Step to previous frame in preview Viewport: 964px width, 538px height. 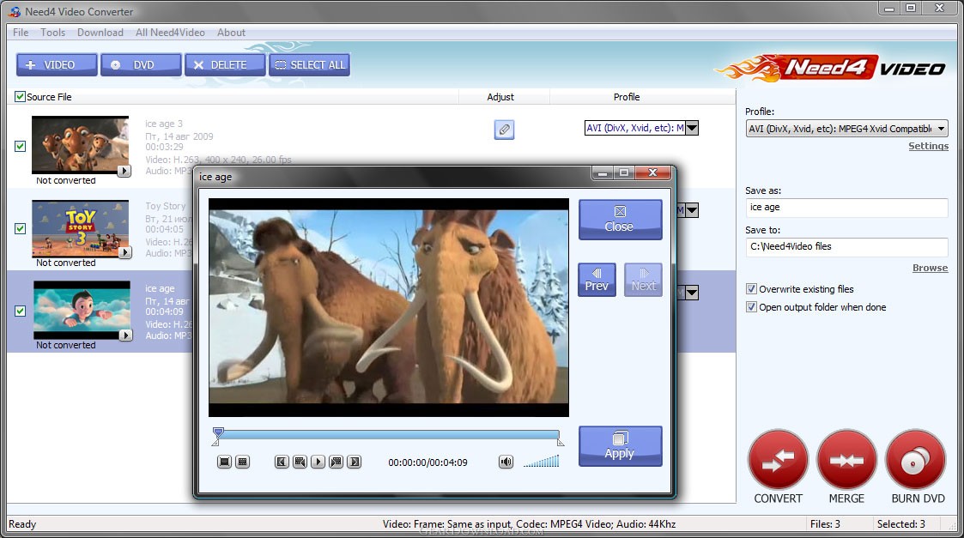pos(300,462)
